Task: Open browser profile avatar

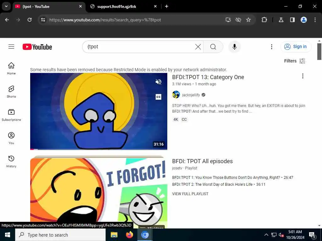Action: point(303,20)
